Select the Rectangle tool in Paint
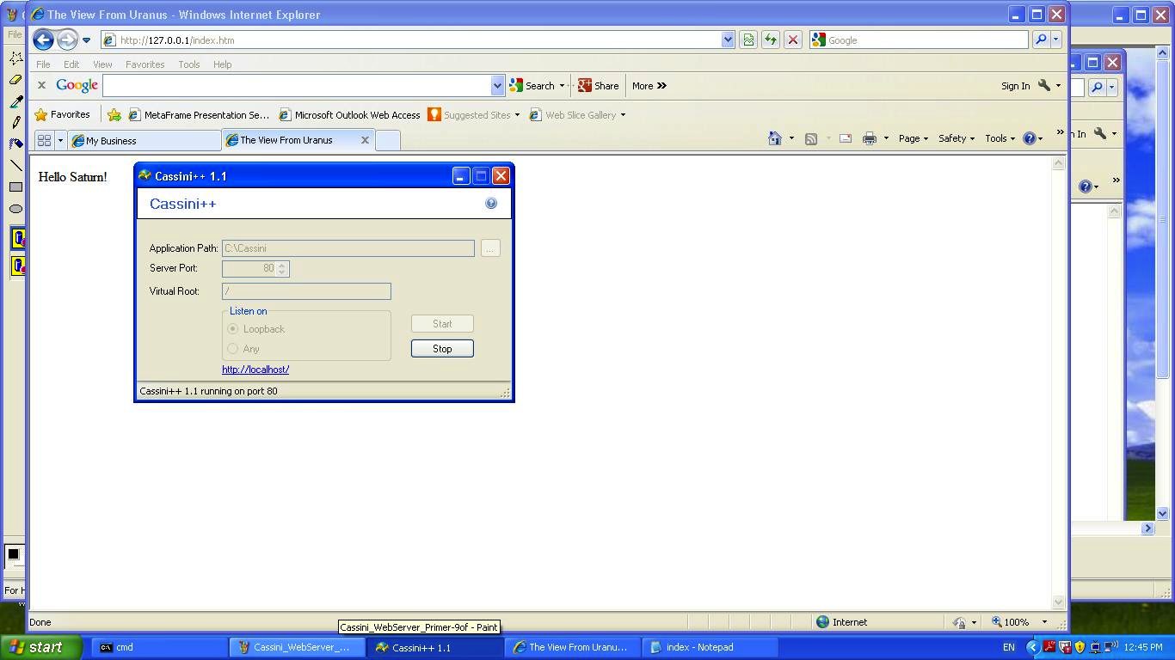This screenshot has width=1175, height=660. click(15, 187)
